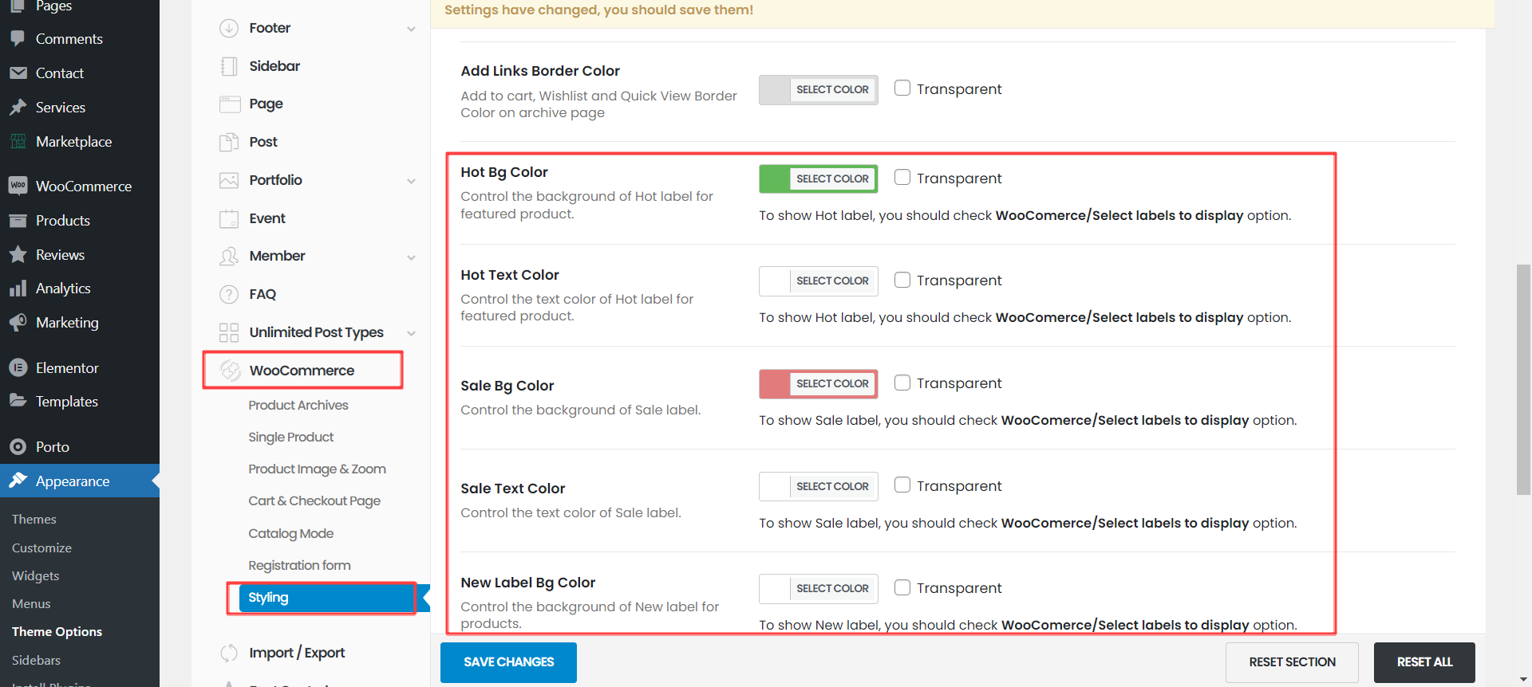This screenshot has width=1532, height=687.
Task: Open Catalog Mode settings
Action: pos(290,533)
